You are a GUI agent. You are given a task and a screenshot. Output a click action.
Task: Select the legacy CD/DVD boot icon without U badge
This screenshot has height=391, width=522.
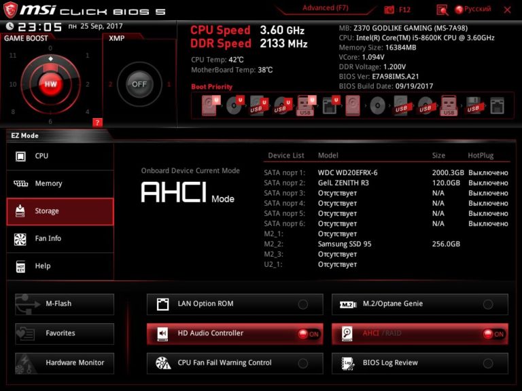[377, 106]
